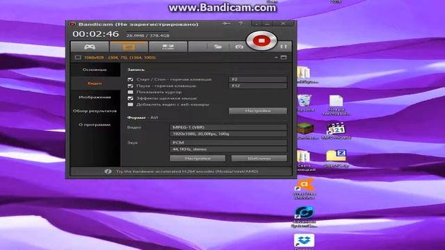
Task: Open the Advanced SystemCare icon
Action: tap(304, 217)
